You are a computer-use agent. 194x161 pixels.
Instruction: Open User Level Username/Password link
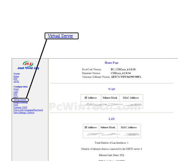(x=28, y=110)
